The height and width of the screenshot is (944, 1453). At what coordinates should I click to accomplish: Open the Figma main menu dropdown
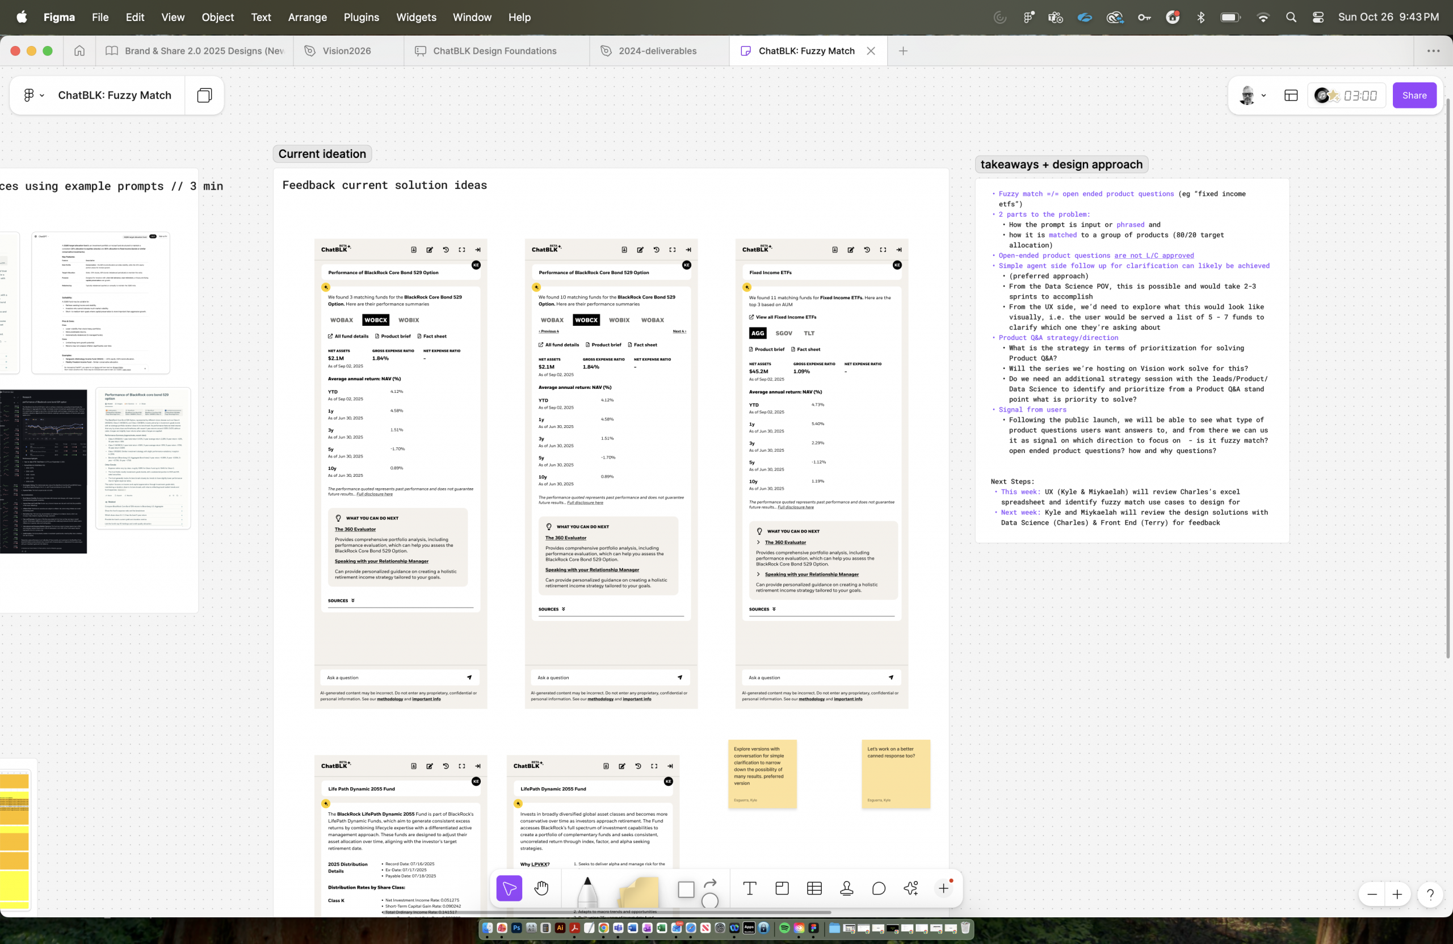33,95
